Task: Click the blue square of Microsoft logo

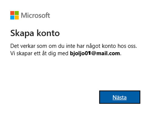Action: 12,18
